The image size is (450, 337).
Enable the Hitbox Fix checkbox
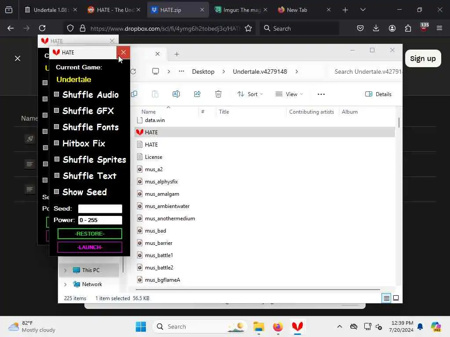(x=57, y=143)
